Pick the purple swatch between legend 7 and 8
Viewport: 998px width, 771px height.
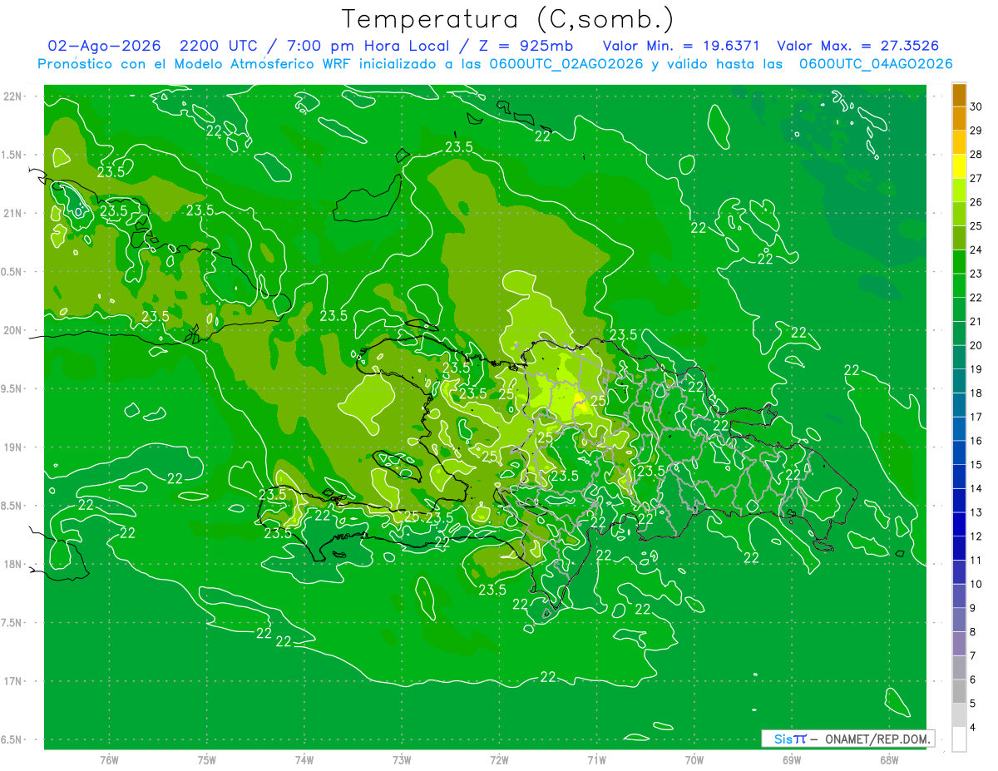pyautogui.click(x=959, y=644)
